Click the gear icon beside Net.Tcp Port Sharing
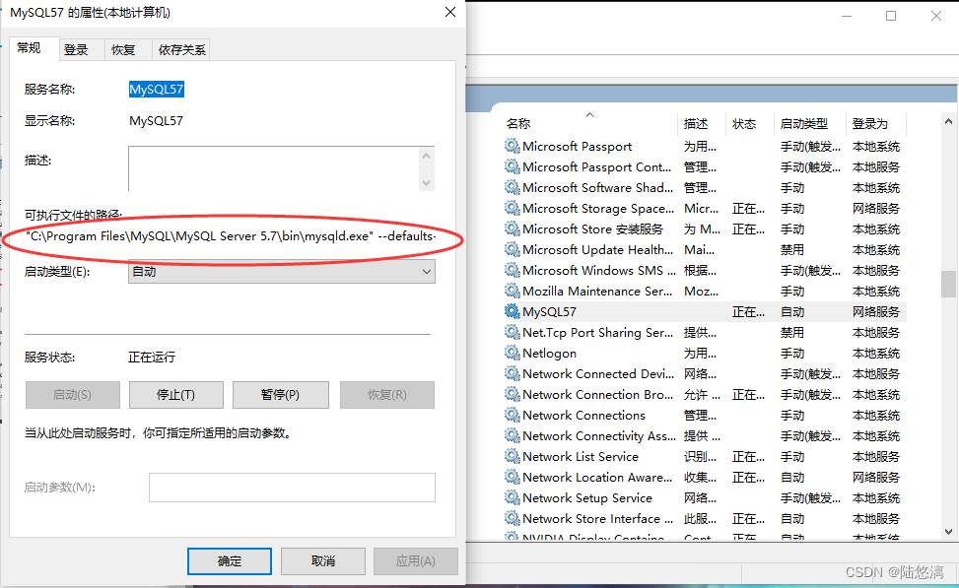 pos(512,333)
